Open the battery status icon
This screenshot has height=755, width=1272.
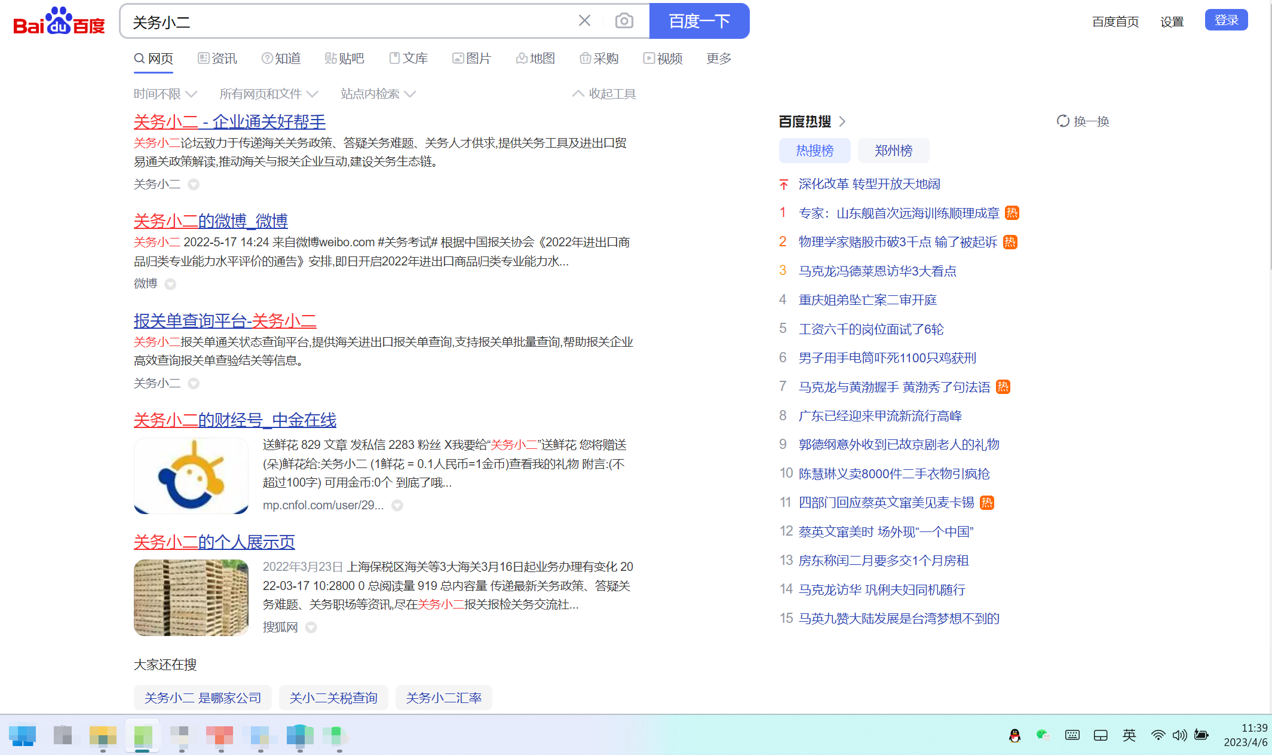pyautogui.click(x=1201, y=735)
